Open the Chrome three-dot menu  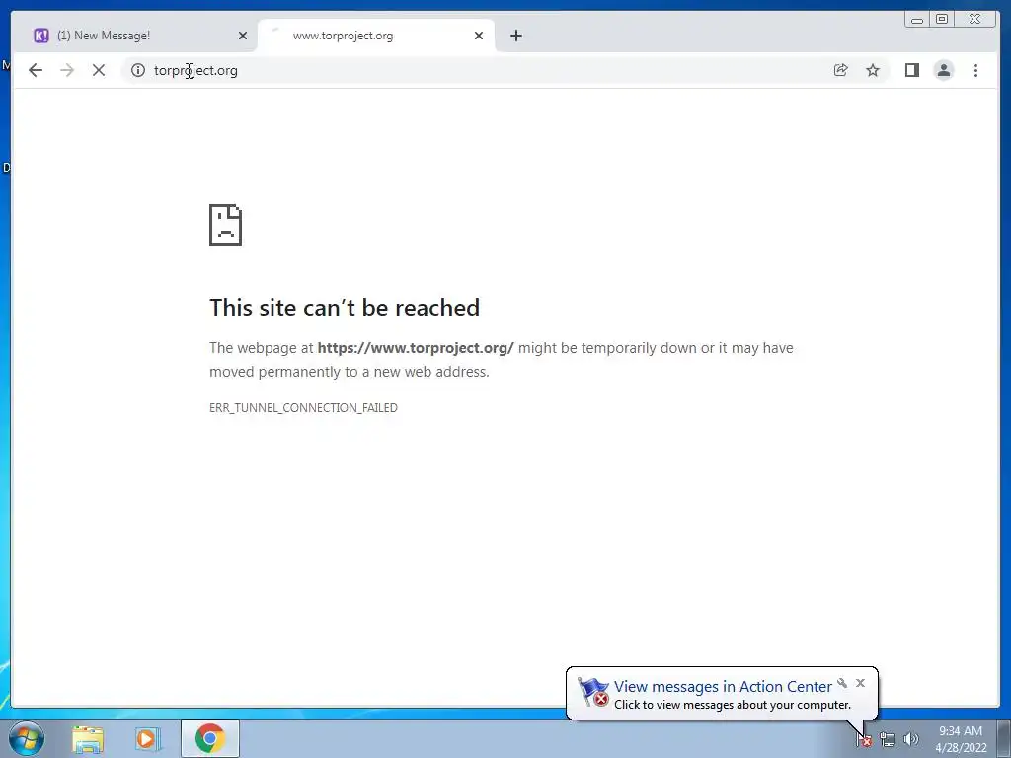(x=975, y=70)
